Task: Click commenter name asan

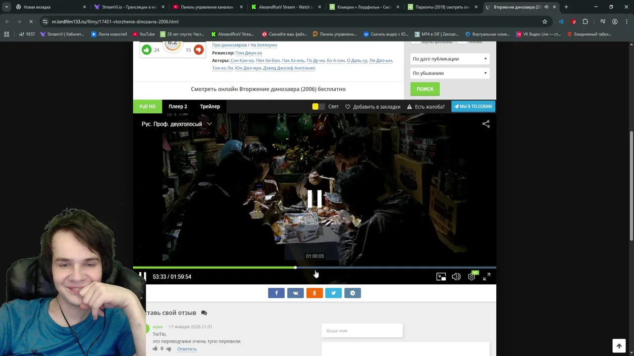Action: coord(158,327)
